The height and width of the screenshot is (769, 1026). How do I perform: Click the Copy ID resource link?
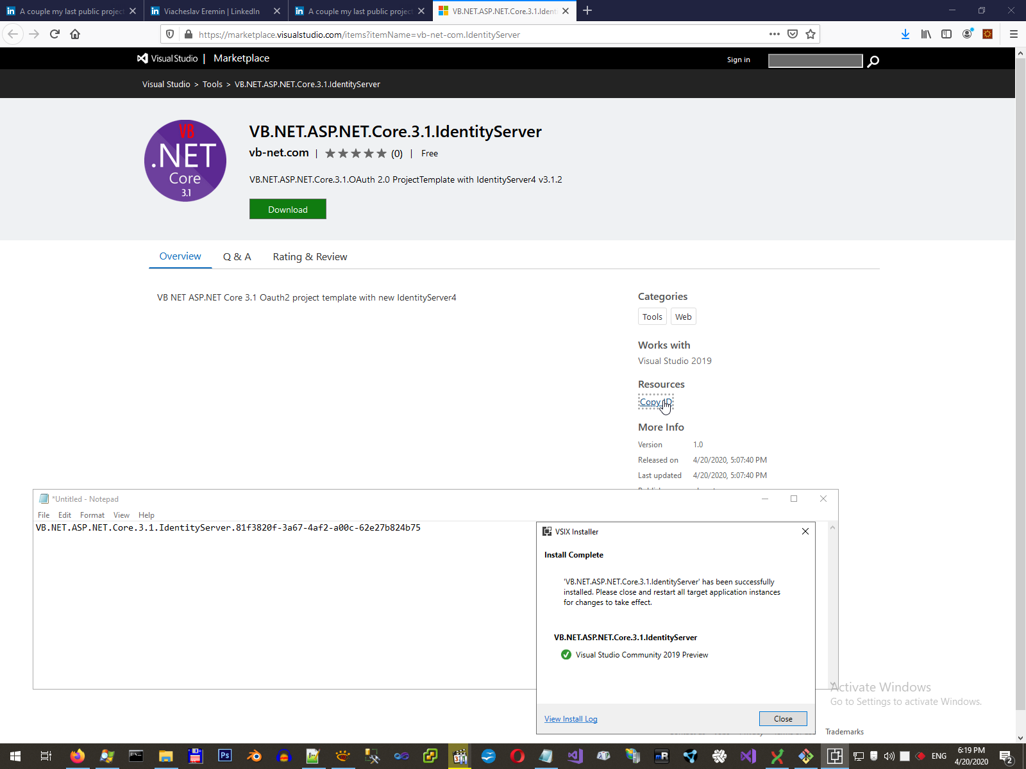656,402
